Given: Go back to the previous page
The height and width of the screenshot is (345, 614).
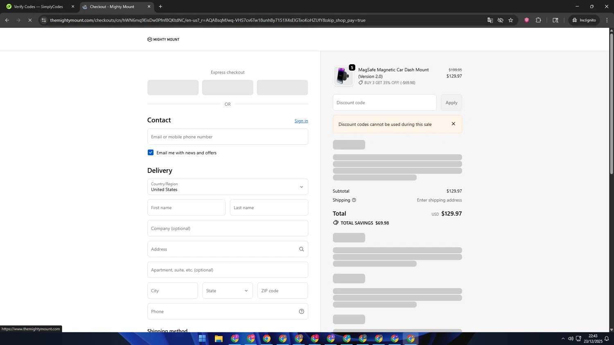Looking at the screenshot, I should coord(7,20).
